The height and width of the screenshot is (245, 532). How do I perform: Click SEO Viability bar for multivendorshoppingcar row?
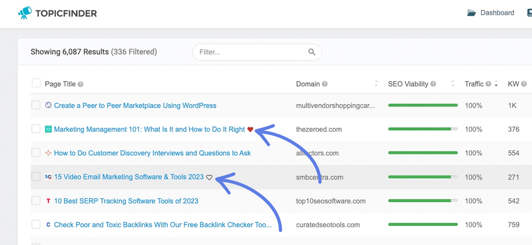coord(423,105)
